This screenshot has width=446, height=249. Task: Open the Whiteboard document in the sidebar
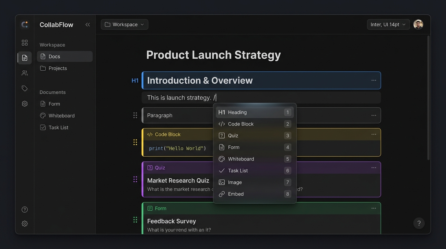(65, 116)
